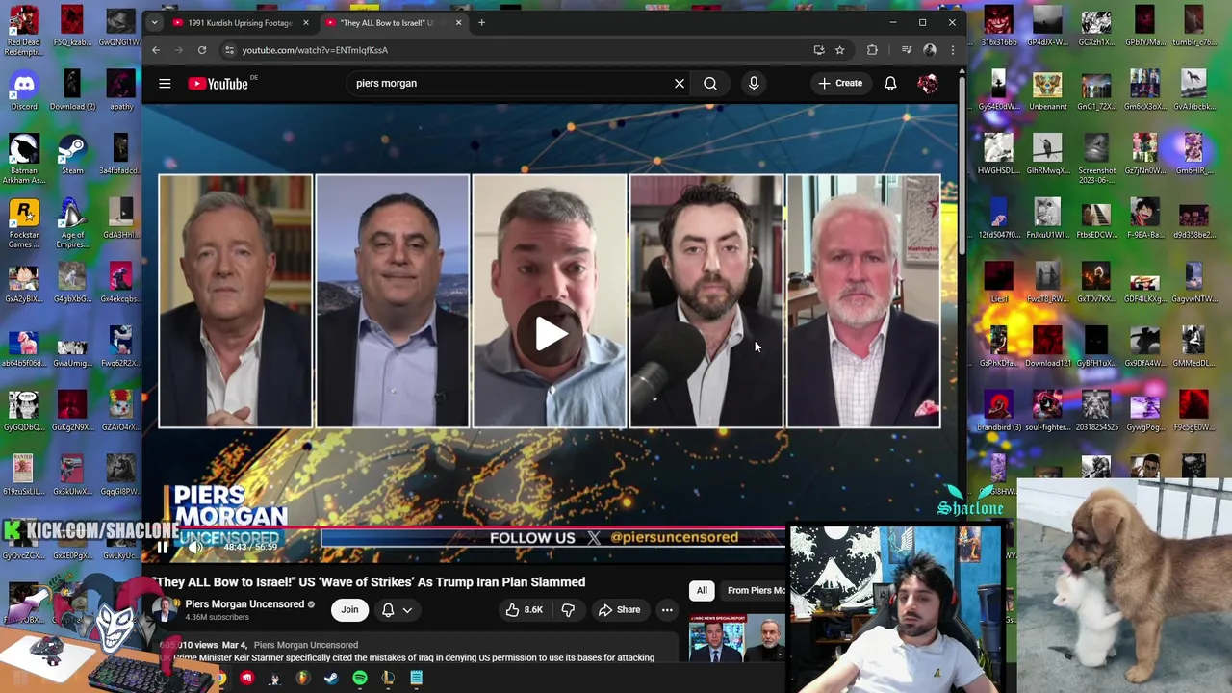Select the 'Download (2)' desktop file
1232x693 pixels.
pos(72,91)
